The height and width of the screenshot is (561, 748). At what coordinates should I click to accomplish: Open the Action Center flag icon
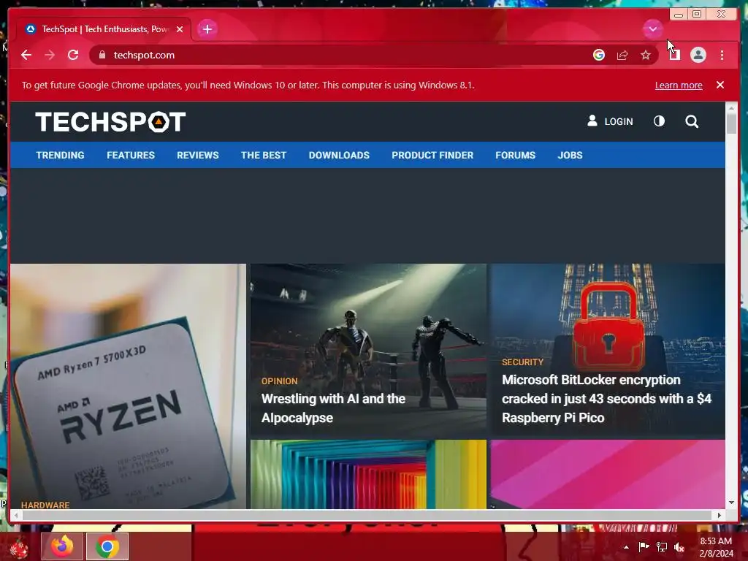tap(644, 546)
